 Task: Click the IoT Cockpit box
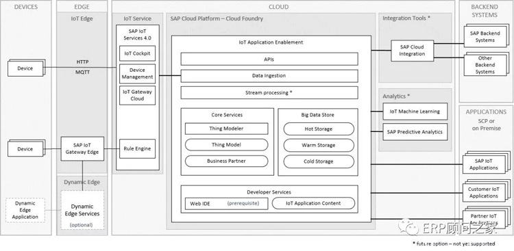[137, 53]
